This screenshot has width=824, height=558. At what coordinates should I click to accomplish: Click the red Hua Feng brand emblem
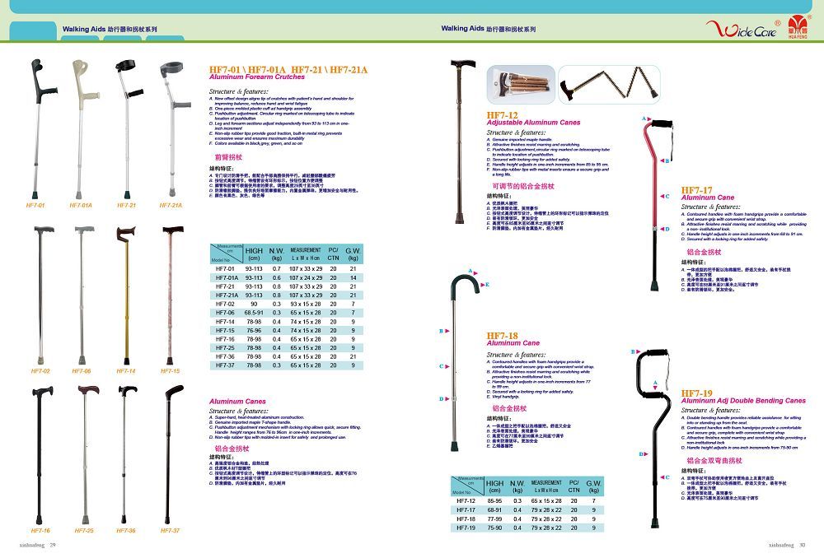pyautogui.click(x=799, y=30)
